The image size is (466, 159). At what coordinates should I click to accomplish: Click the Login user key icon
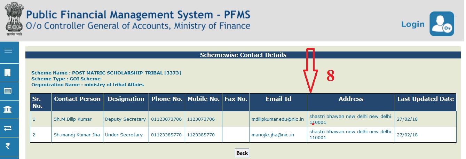pos(442,24)
